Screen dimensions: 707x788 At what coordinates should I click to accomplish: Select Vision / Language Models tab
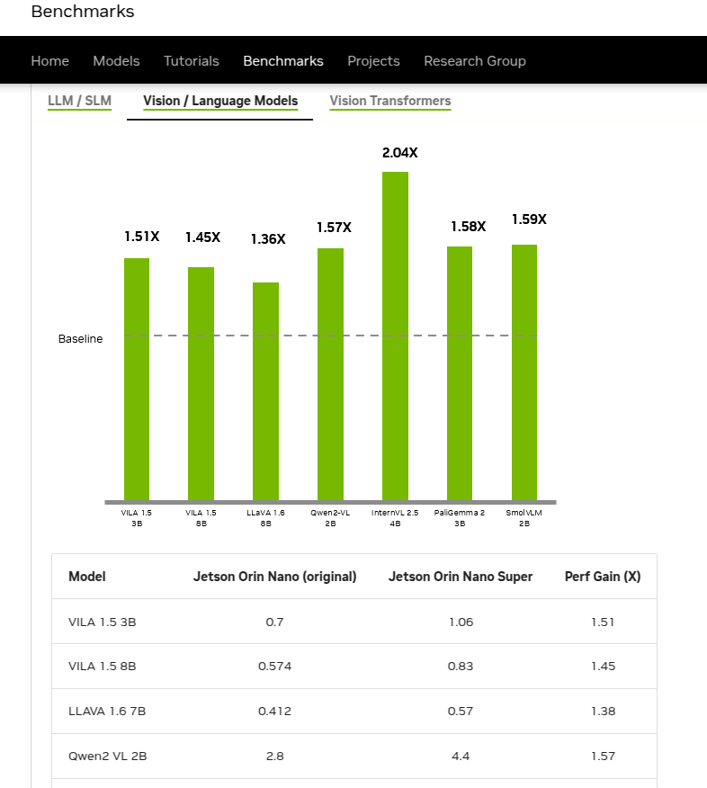220,101
